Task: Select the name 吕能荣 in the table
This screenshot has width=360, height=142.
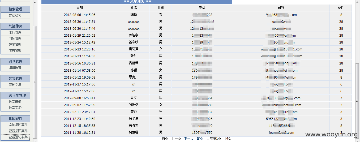Action: (x=134, y=63)
